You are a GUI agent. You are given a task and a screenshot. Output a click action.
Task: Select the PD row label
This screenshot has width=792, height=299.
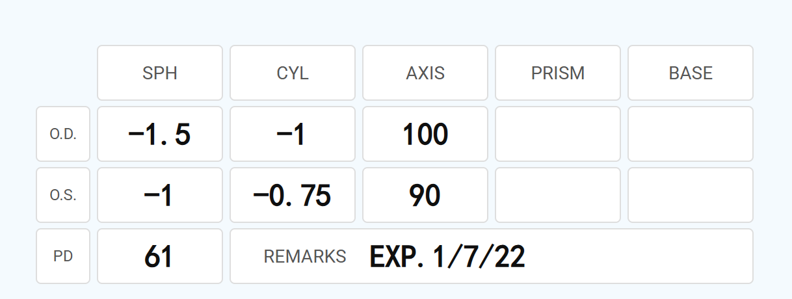[63, 256]
